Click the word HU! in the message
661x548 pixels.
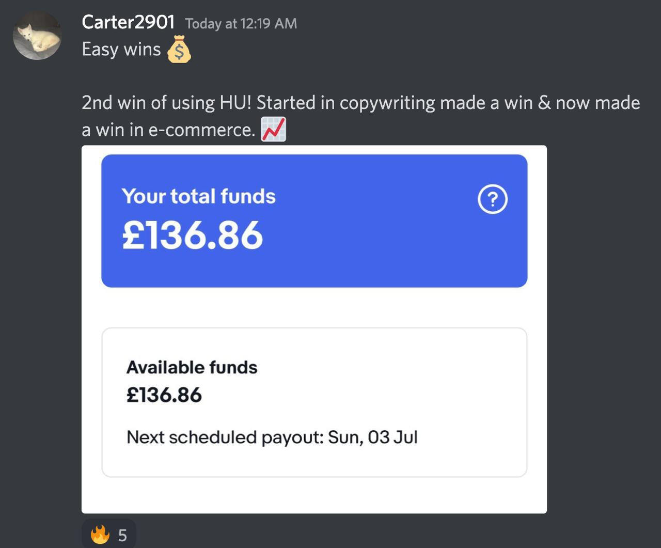235,103
